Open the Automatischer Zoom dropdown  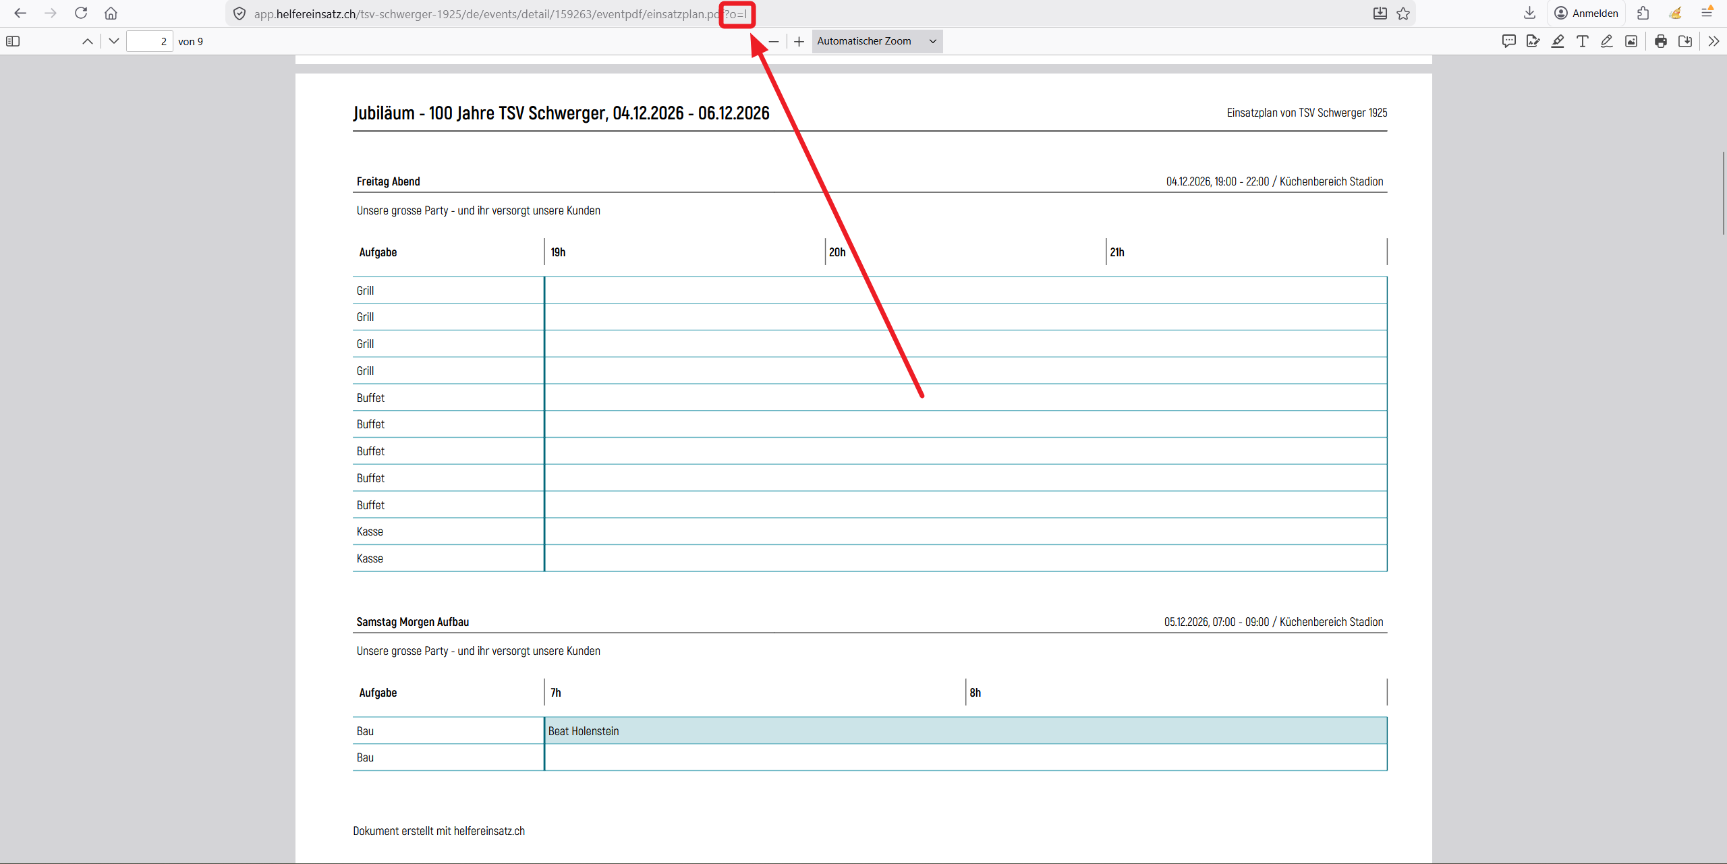pos(876,41)
